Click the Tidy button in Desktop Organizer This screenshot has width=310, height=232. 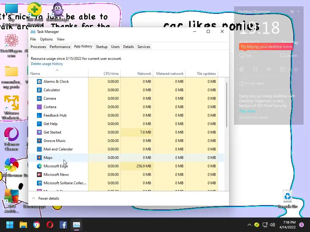coord(246,56)
